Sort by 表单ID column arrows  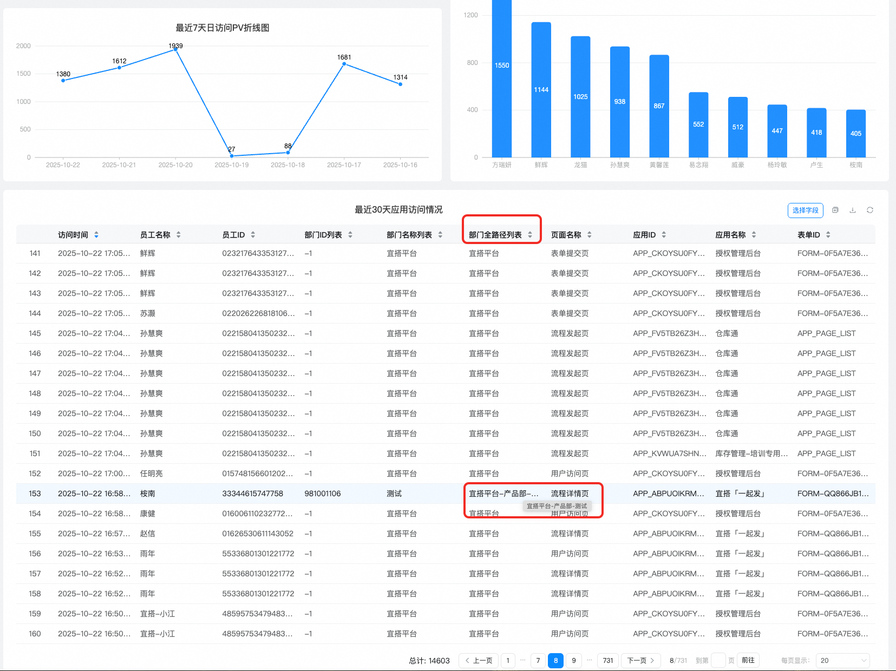click(828, 235)
